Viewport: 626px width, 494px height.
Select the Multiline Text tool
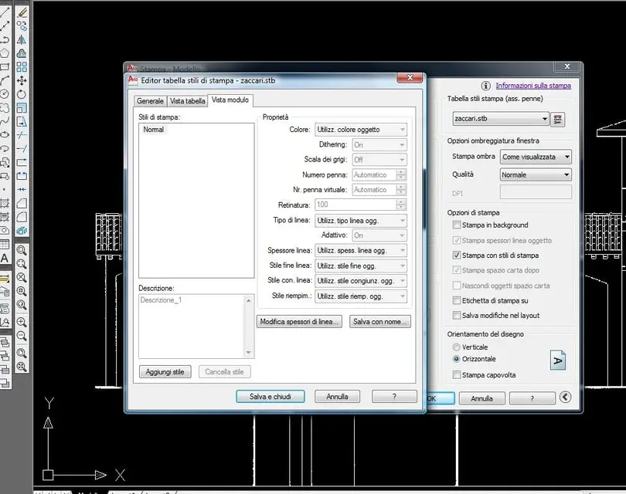point(5,259)
